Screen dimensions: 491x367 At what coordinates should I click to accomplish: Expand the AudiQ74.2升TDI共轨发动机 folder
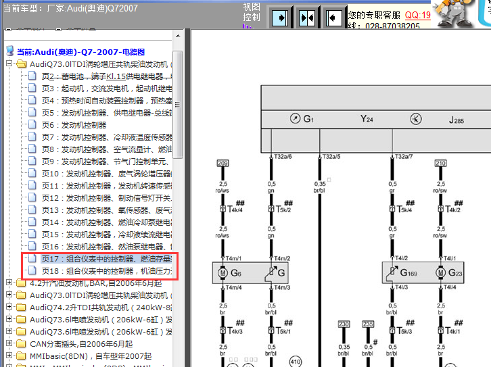tap(9, 307)
